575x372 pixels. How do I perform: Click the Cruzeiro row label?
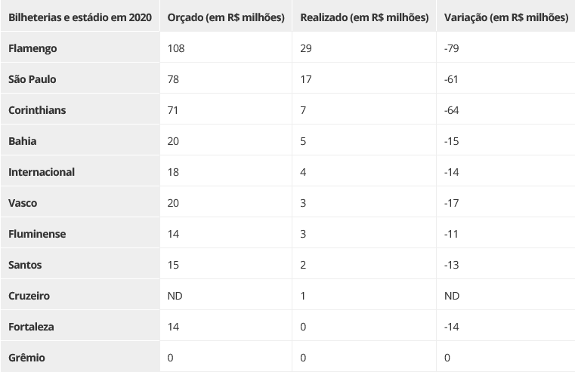[x=29, y=296]
